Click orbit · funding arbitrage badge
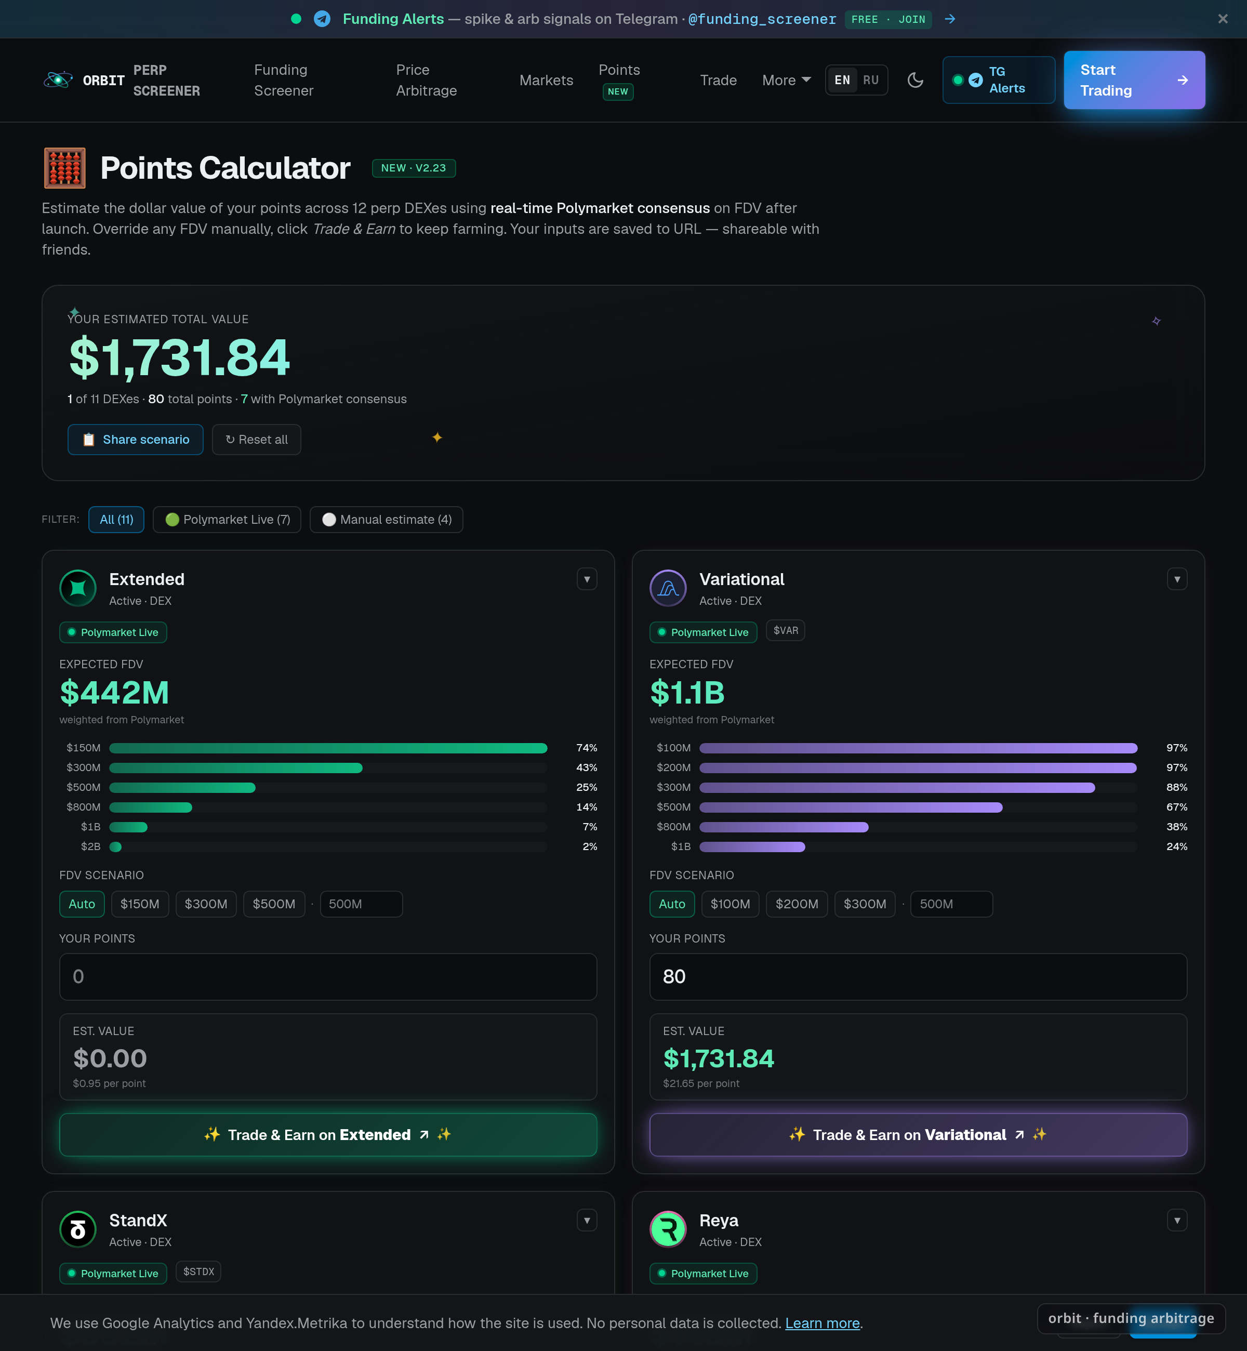 (1131, 1318)
